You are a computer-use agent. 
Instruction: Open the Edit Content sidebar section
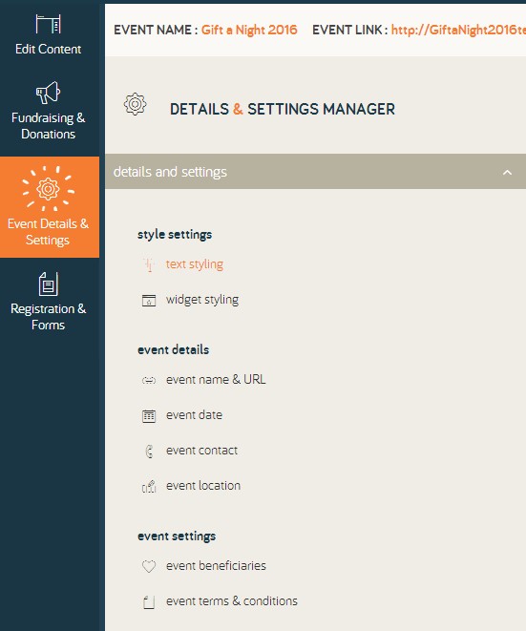49,34
